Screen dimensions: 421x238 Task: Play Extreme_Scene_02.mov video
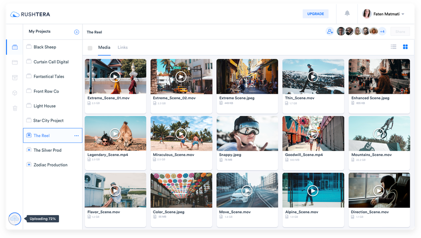[181, 77]
